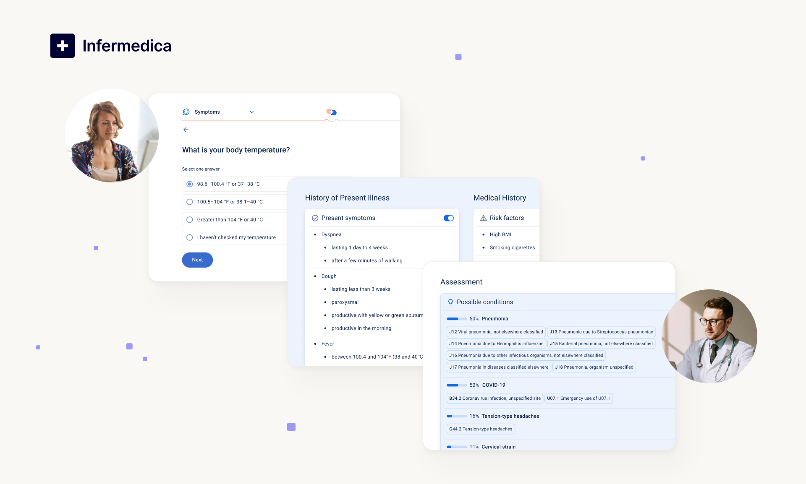Image resolution: width=806 pixels, height=484 pixels.
Task: Click the progress bar pill marker icon
Action: (332, 112)
